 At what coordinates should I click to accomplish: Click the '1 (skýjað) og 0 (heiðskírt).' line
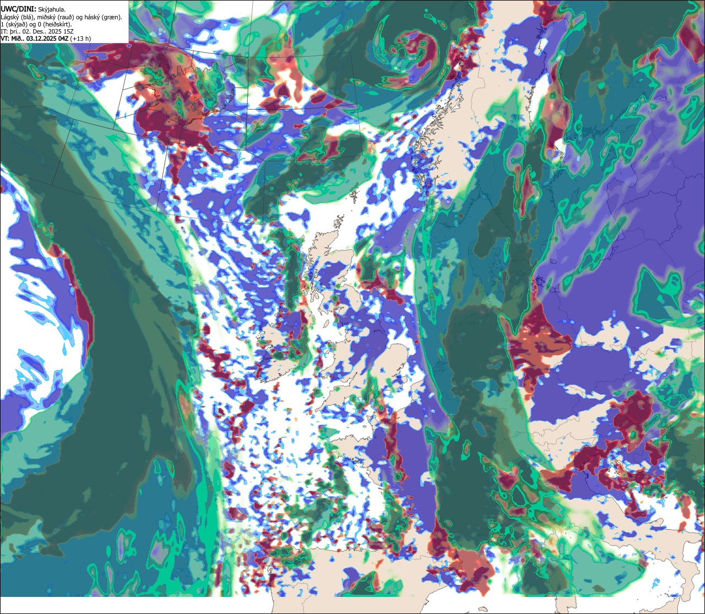click(36, 24)
